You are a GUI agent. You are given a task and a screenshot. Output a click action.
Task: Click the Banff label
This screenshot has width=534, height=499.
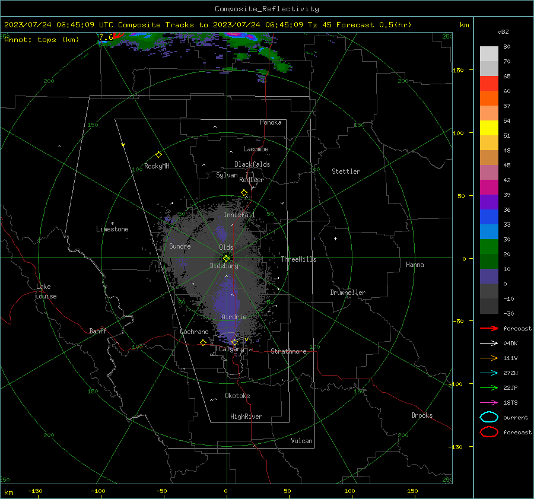98,331
